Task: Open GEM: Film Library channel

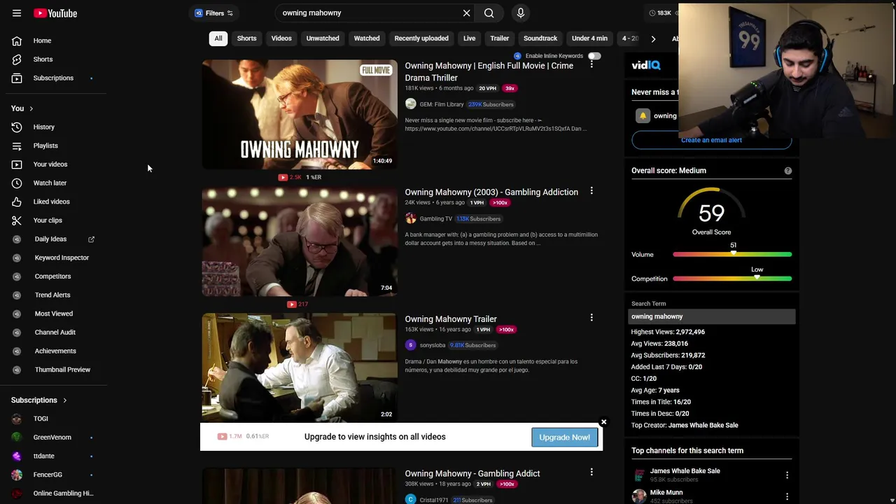Action: click(x=441, y=104)
